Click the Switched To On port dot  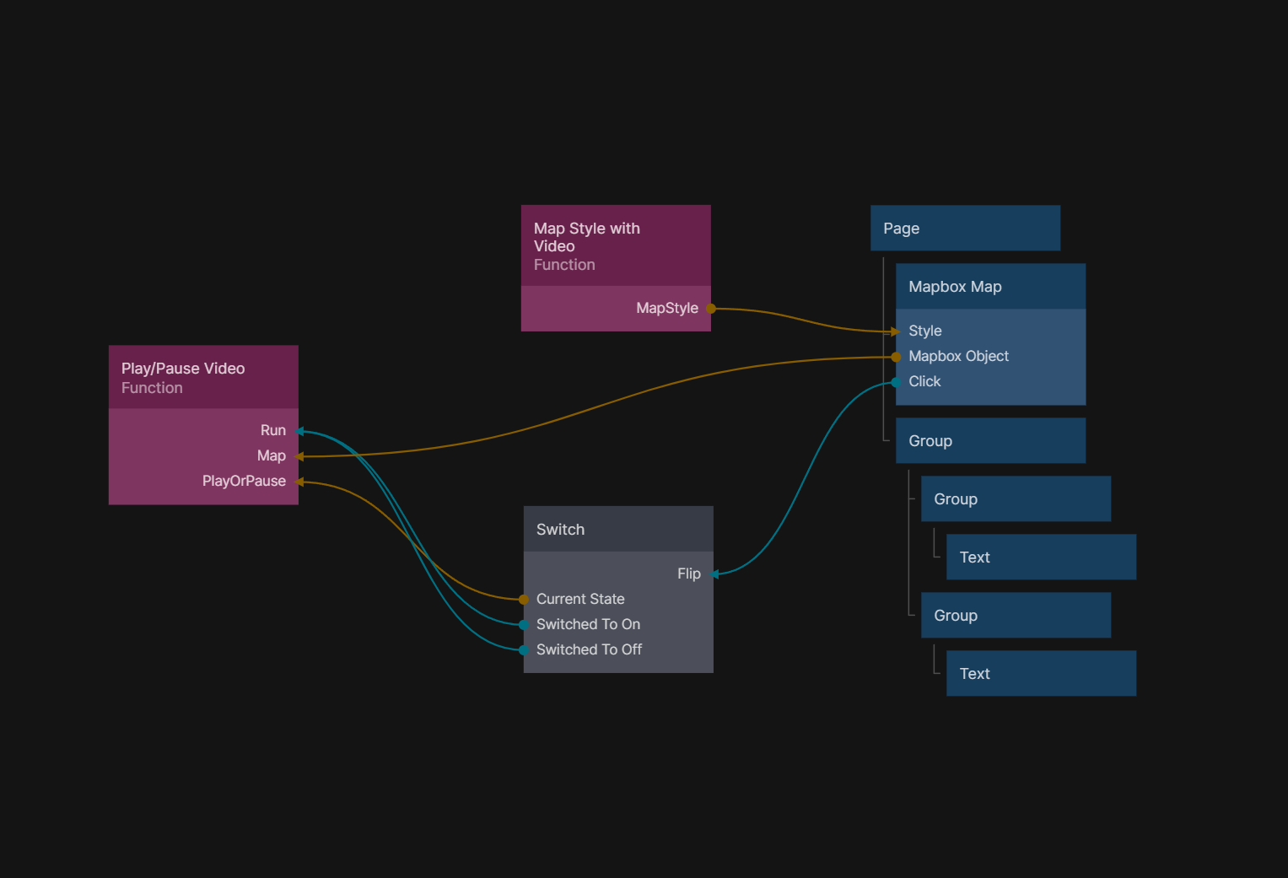tap(524, 625)
